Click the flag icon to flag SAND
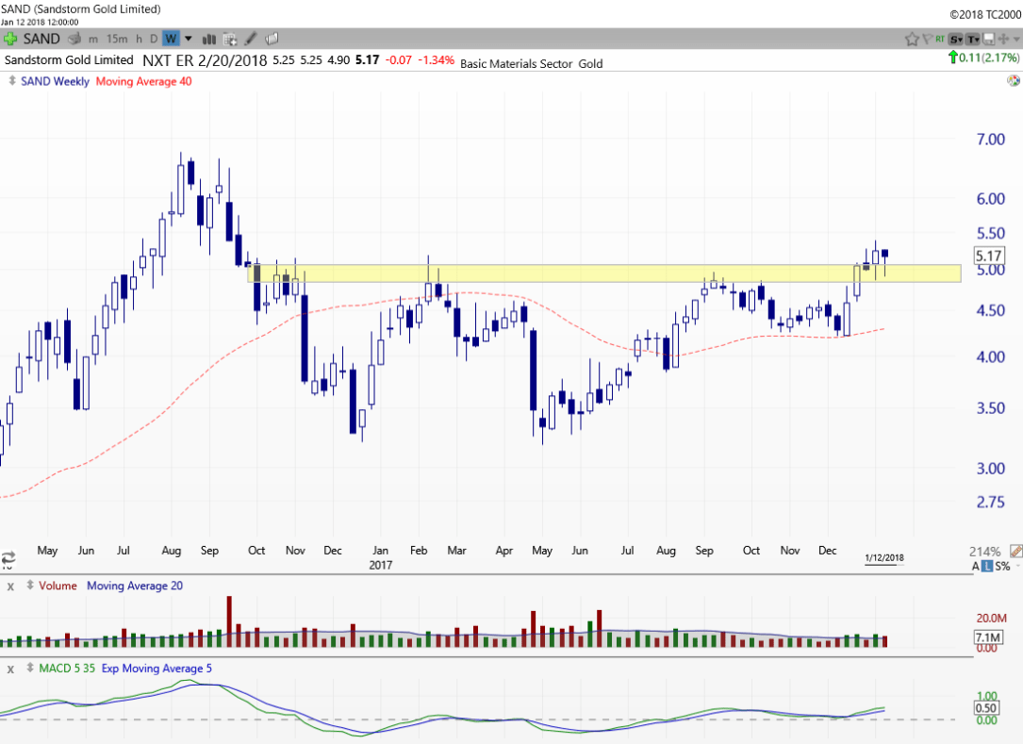Screen dimensions: 1023x744 pyautogui.click(x=928, y=39)
